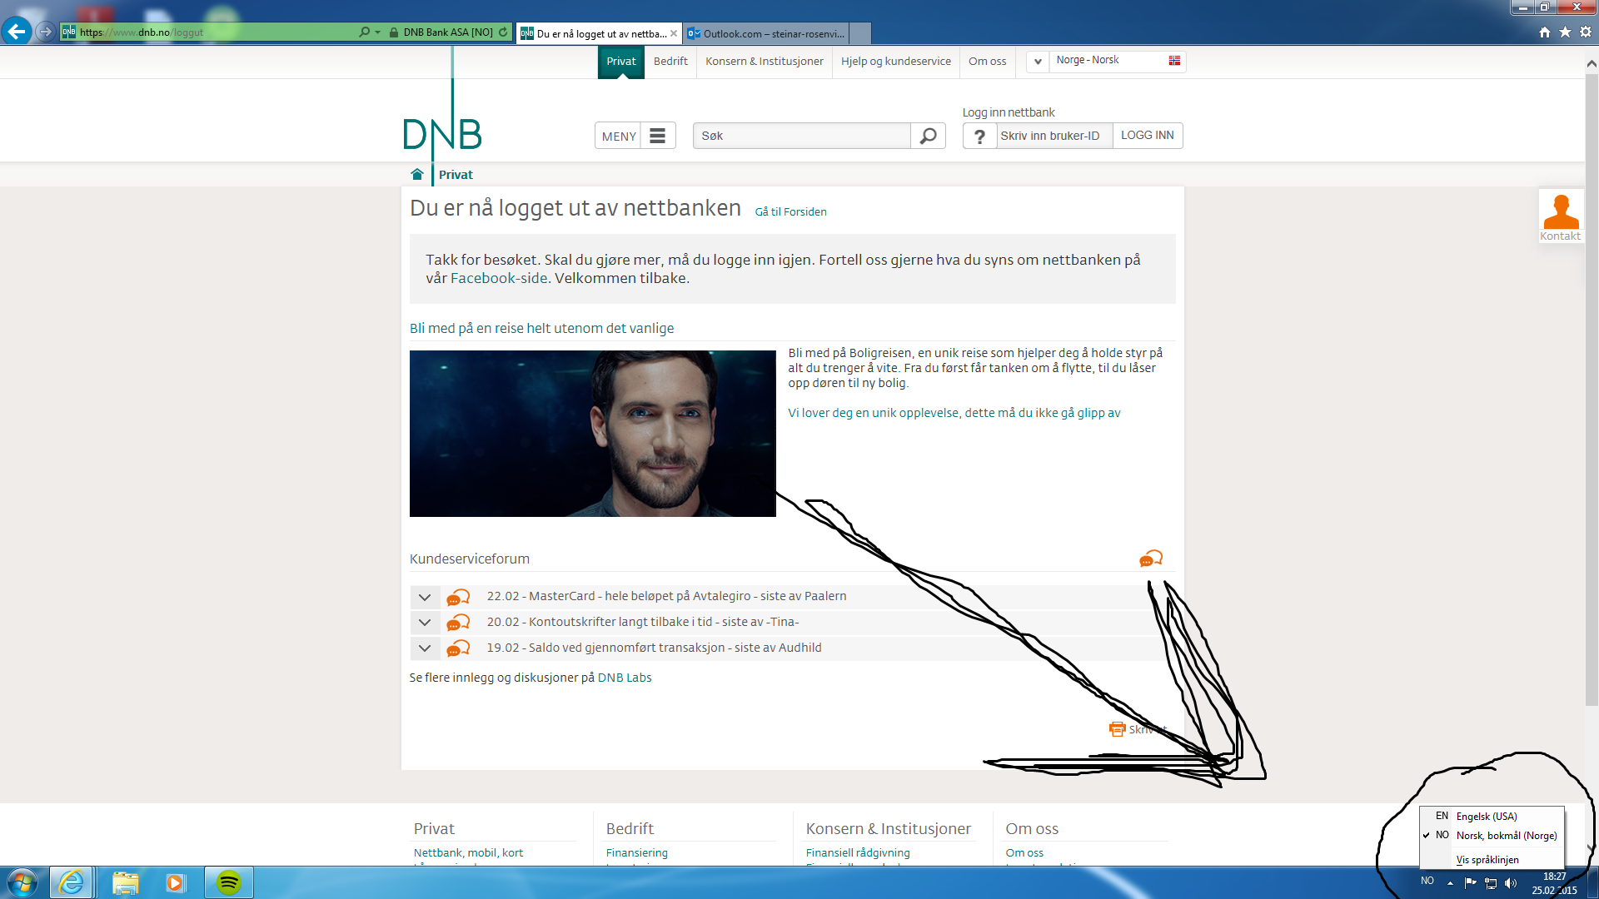Image resolution: width=1599 pixels, height=899 pixels.
Task: Click the network tray icon
Action: click(1491, 883)
